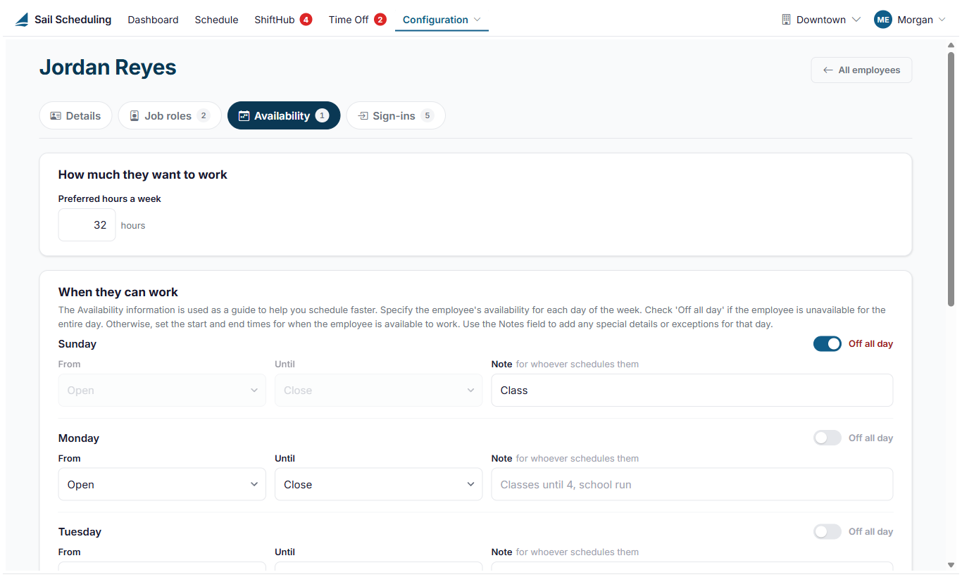Expand the Morgan user menu chevron

[942, 20]
